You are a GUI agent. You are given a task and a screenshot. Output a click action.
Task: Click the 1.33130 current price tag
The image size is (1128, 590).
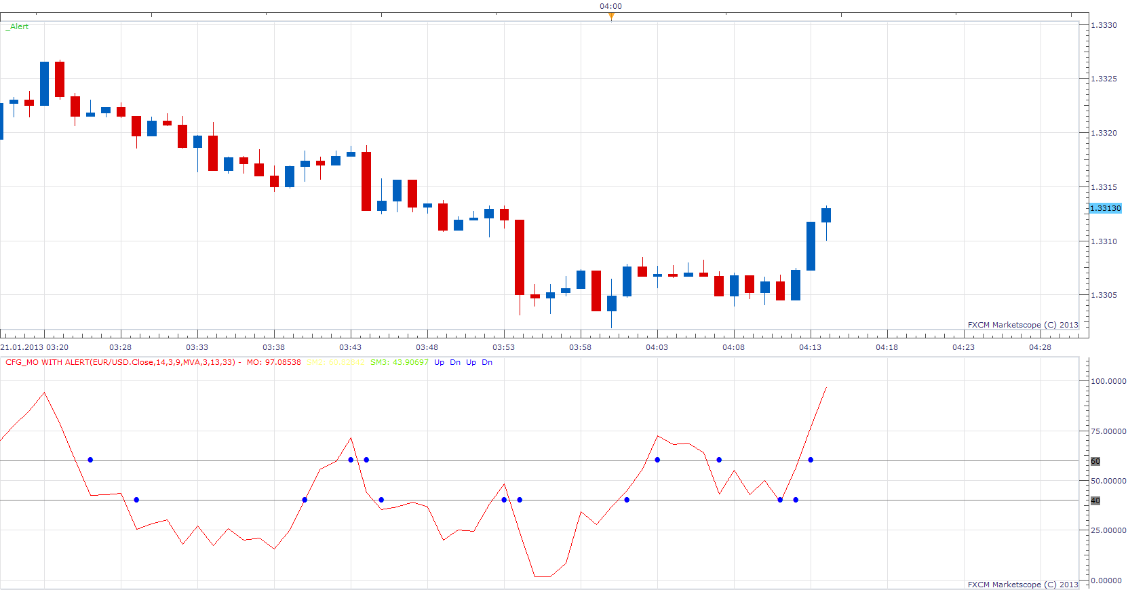[1106, 208]
